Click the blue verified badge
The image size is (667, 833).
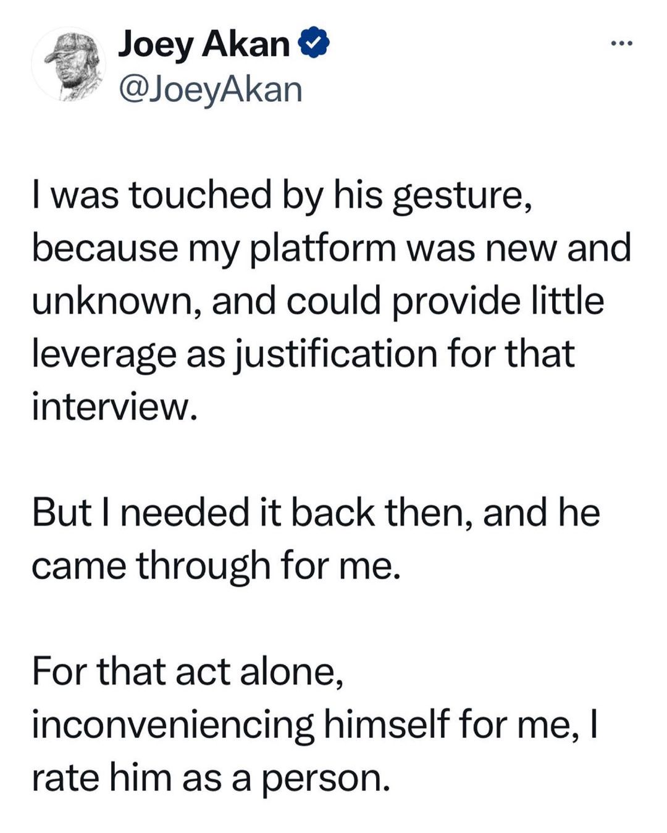tap(313, 44)
